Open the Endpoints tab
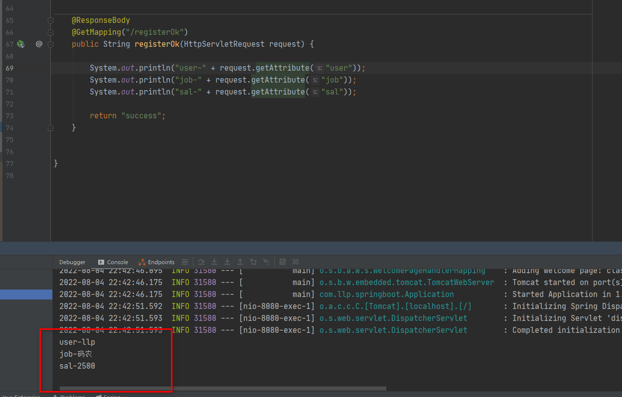Image resolution: width=622 pixels, height=397 pixels. [156, 262]
